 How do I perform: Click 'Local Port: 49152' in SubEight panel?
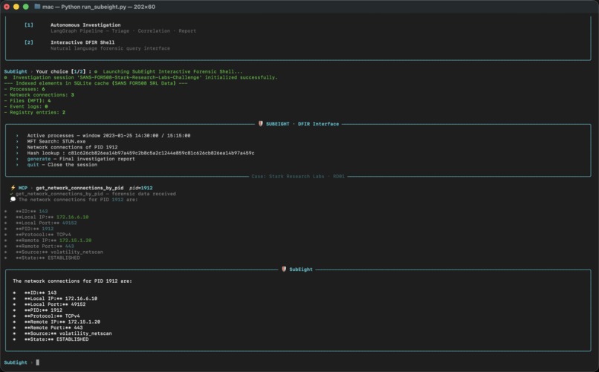[x=55, y=304]
